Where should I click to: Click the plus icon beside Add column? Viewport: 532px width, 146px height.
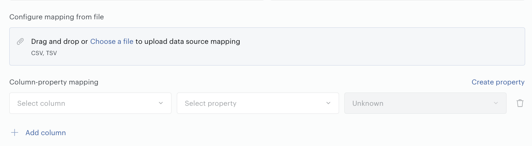[x=15, y=133]
